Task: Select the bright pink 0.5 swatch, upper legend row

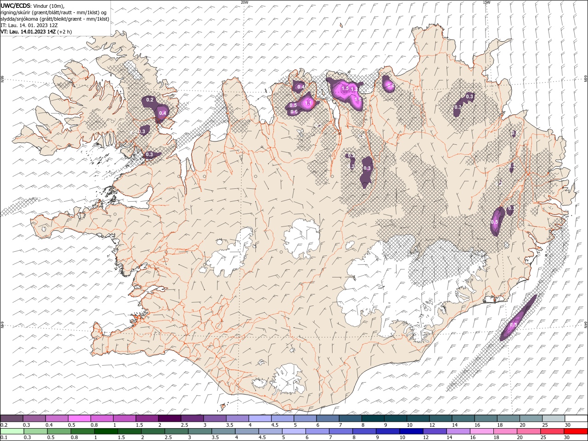Action: [x=79, y=418]
